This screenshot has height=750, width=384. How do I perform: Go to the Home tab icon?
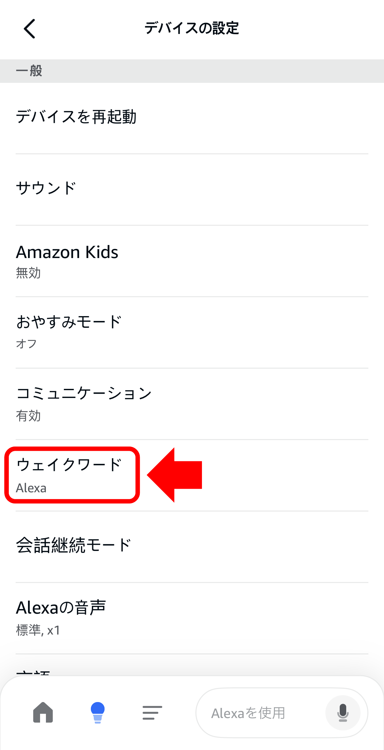tap(43, 712)
